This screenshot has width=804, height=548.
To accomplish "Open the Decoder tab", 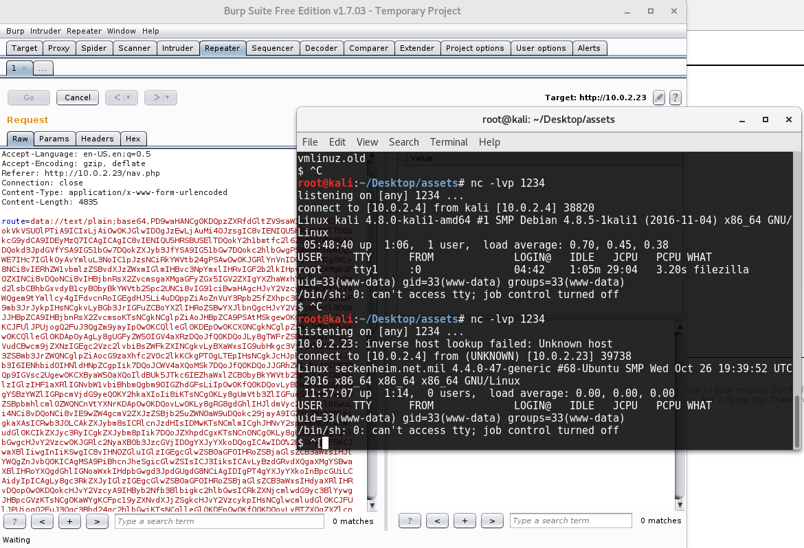I will pos(321,48).
